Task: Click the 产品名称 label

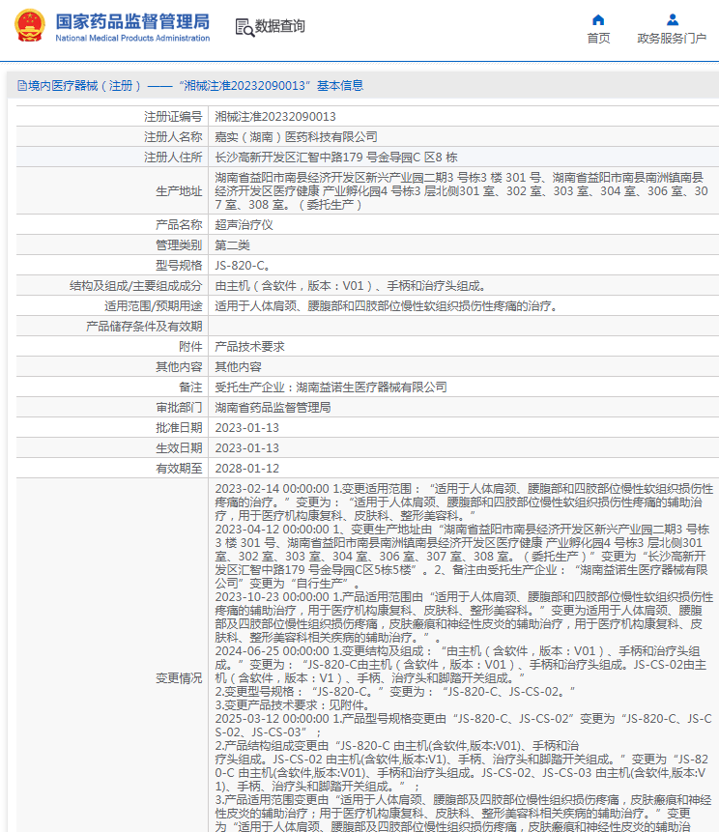Action: pos(179,225)
